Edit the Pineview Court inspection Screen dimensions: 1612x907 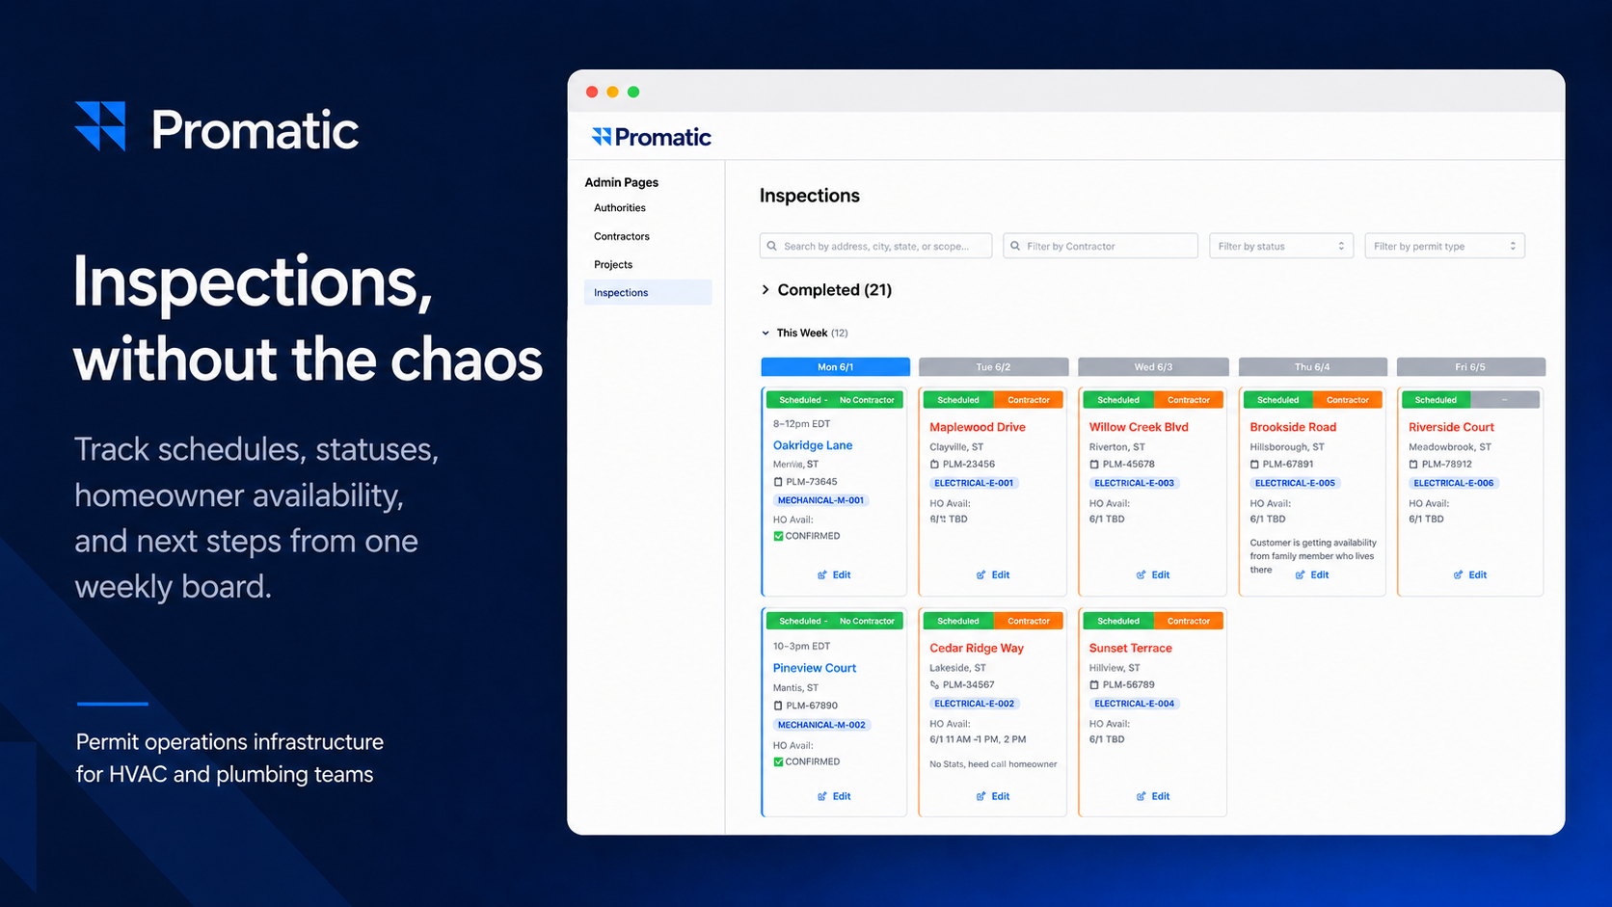(834, 797)
